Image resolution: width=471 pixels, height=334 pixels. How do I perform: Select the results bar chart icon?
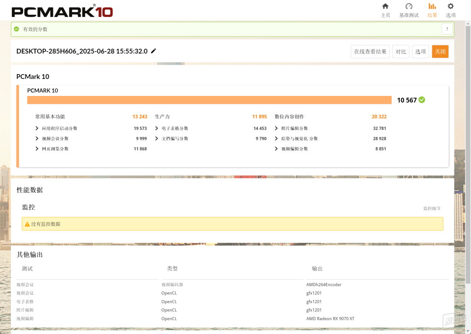click(432, 6)
